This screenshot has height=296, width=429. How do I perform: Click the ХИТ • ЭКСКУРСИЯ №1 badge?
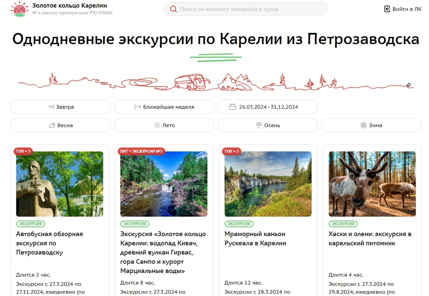(141, 151)
